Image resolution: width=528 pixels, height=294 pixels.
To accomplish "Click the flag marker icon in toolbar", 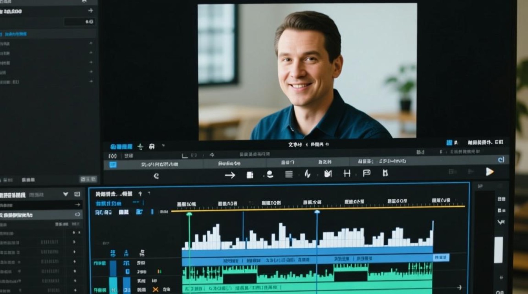I will click(367, 173).
